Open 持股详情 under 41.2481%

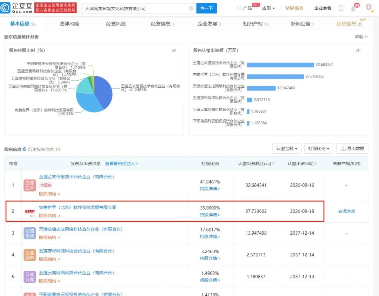coord(210,189)
